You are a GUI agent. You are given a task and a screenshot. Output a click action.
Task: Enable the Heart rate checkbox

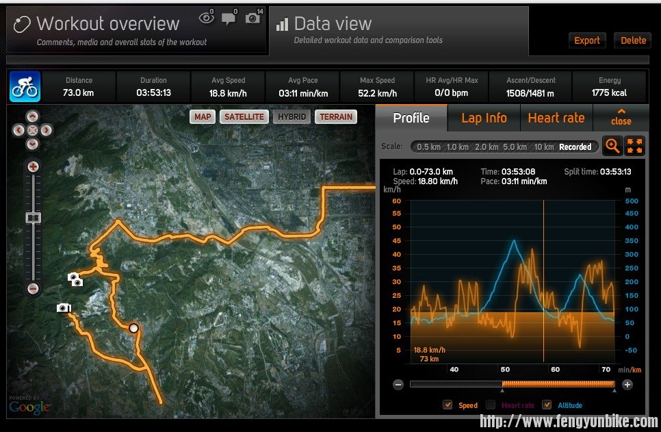(x=491, y=405)
